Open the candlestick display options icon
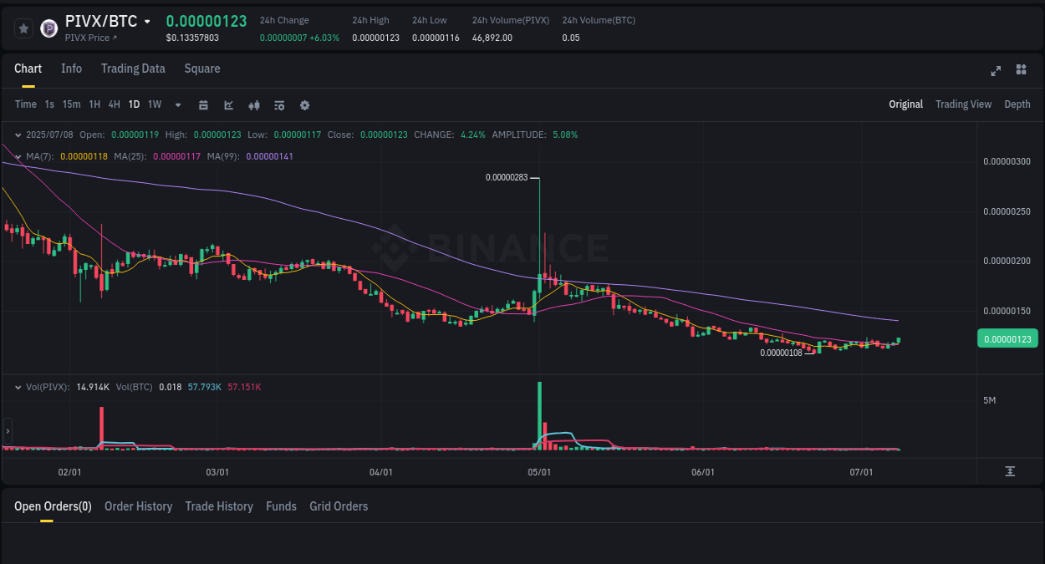Screen dimensions: 1045x564 (x=253, y=104)
